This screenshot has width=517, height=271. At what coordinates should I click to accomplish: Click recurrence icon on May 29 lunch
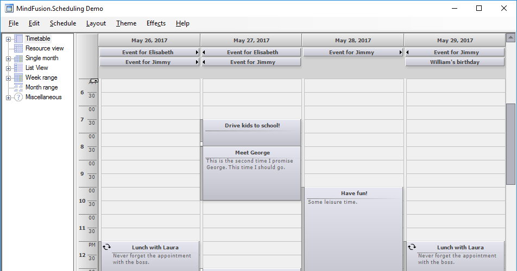(x=412, y=247)
